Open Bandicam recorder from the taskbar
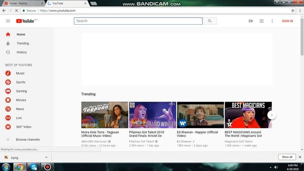The height and width of the screenshot is (171, 304). pyautogui.click(x=47, y=167)
